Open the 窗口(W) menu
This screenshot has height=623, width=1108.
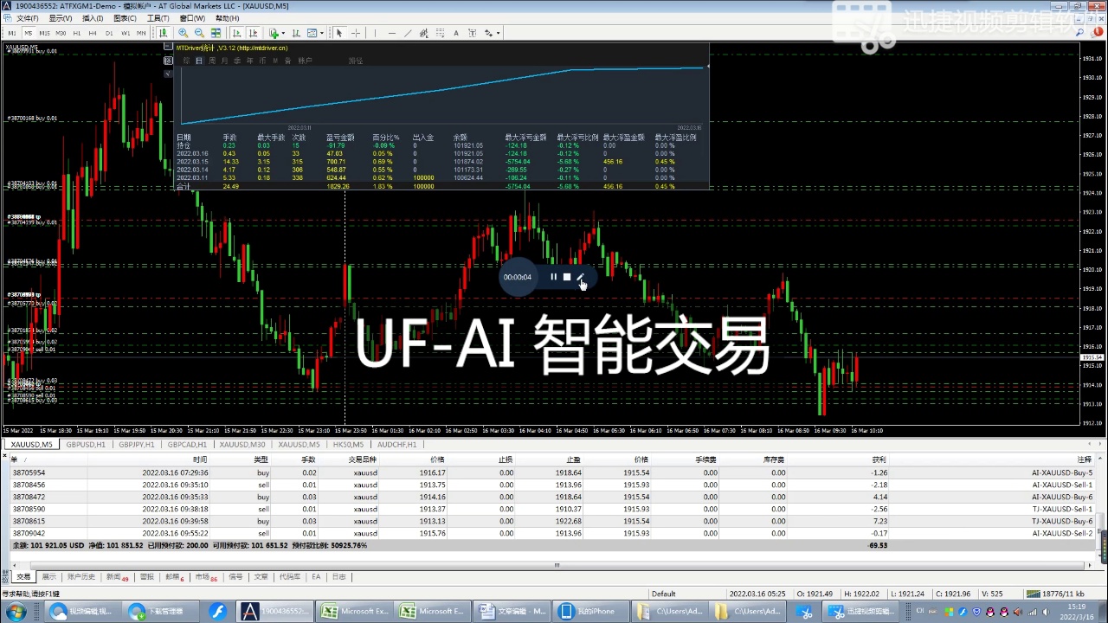point(192,18)
